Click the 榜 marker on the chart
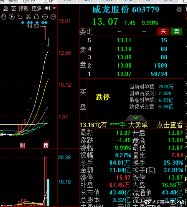Viewport: 187px width, 207px height. click(46, 145)
